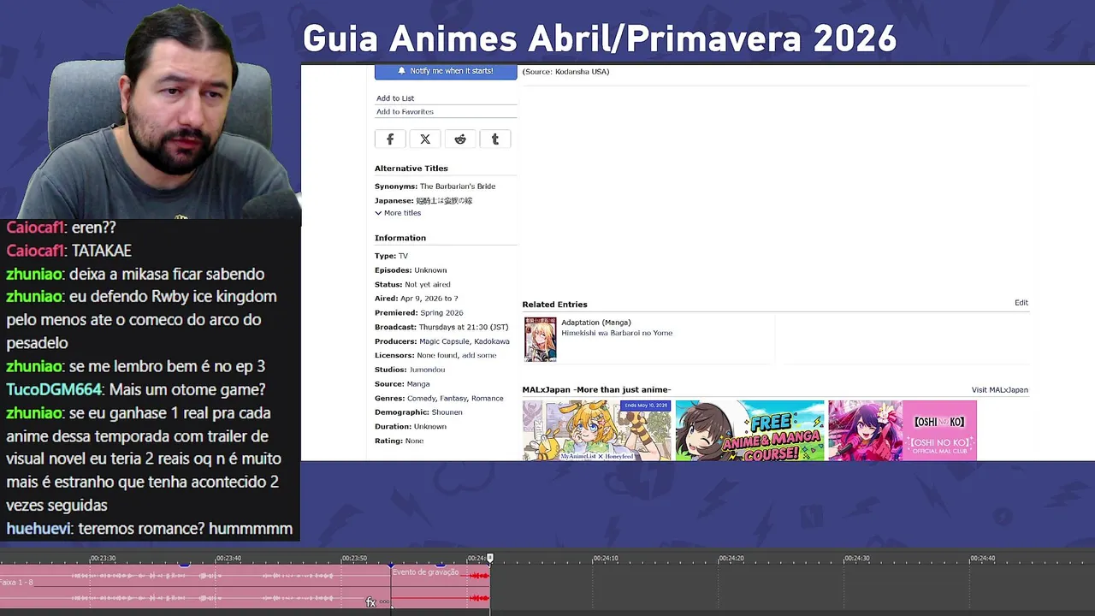Screen dimensions: 1095x616
Task: Click huehuevi's 'teremos romance?' chat message
Action: point(185,529)
